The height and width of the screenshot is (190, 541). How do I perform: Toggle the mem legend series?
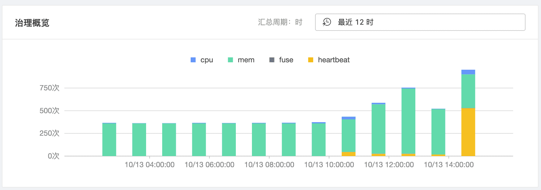241,60
